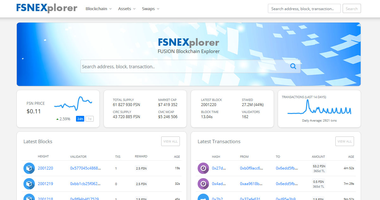
Task: Open validator 0xbb1cb25f062... link
Action: [85, 184]
